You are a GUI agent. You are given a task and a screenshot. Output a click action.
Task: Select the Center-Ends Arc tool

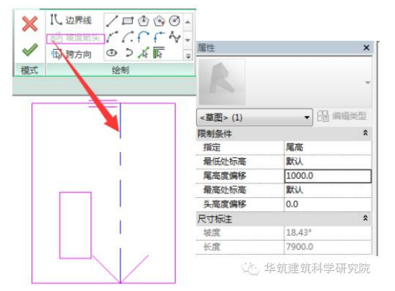coord(127,37)
